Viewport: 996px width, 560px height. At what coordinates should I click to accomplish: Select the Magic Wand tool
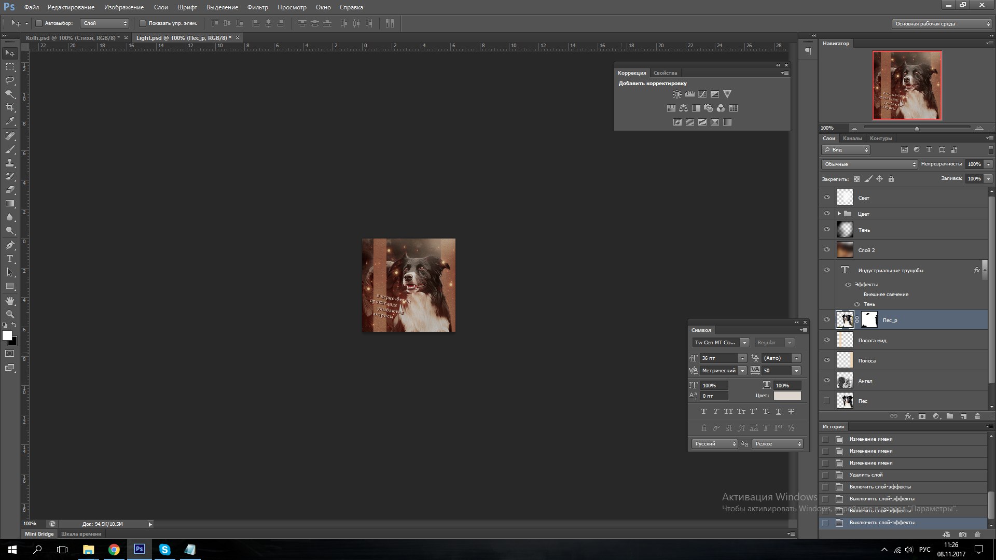click(10, 94)
